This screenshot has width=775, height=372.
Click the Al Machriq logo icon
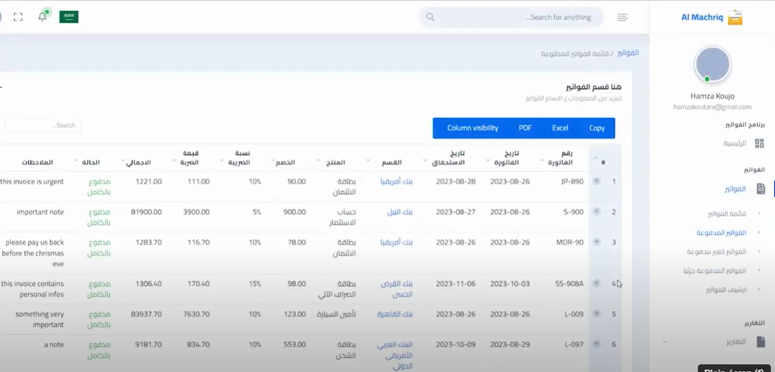coord(735,18)
